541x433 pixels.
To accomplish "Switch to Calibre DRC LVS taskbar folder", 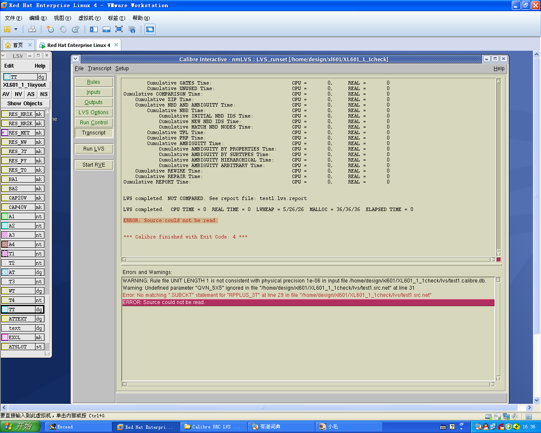I will tap(213, 427).
